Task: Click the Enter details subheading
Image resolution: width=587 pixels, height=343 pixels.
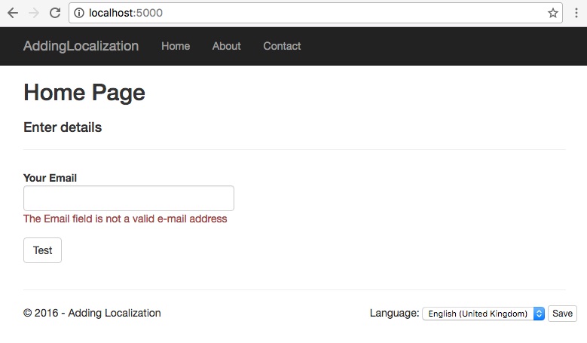Action: [x=63, y=127]
